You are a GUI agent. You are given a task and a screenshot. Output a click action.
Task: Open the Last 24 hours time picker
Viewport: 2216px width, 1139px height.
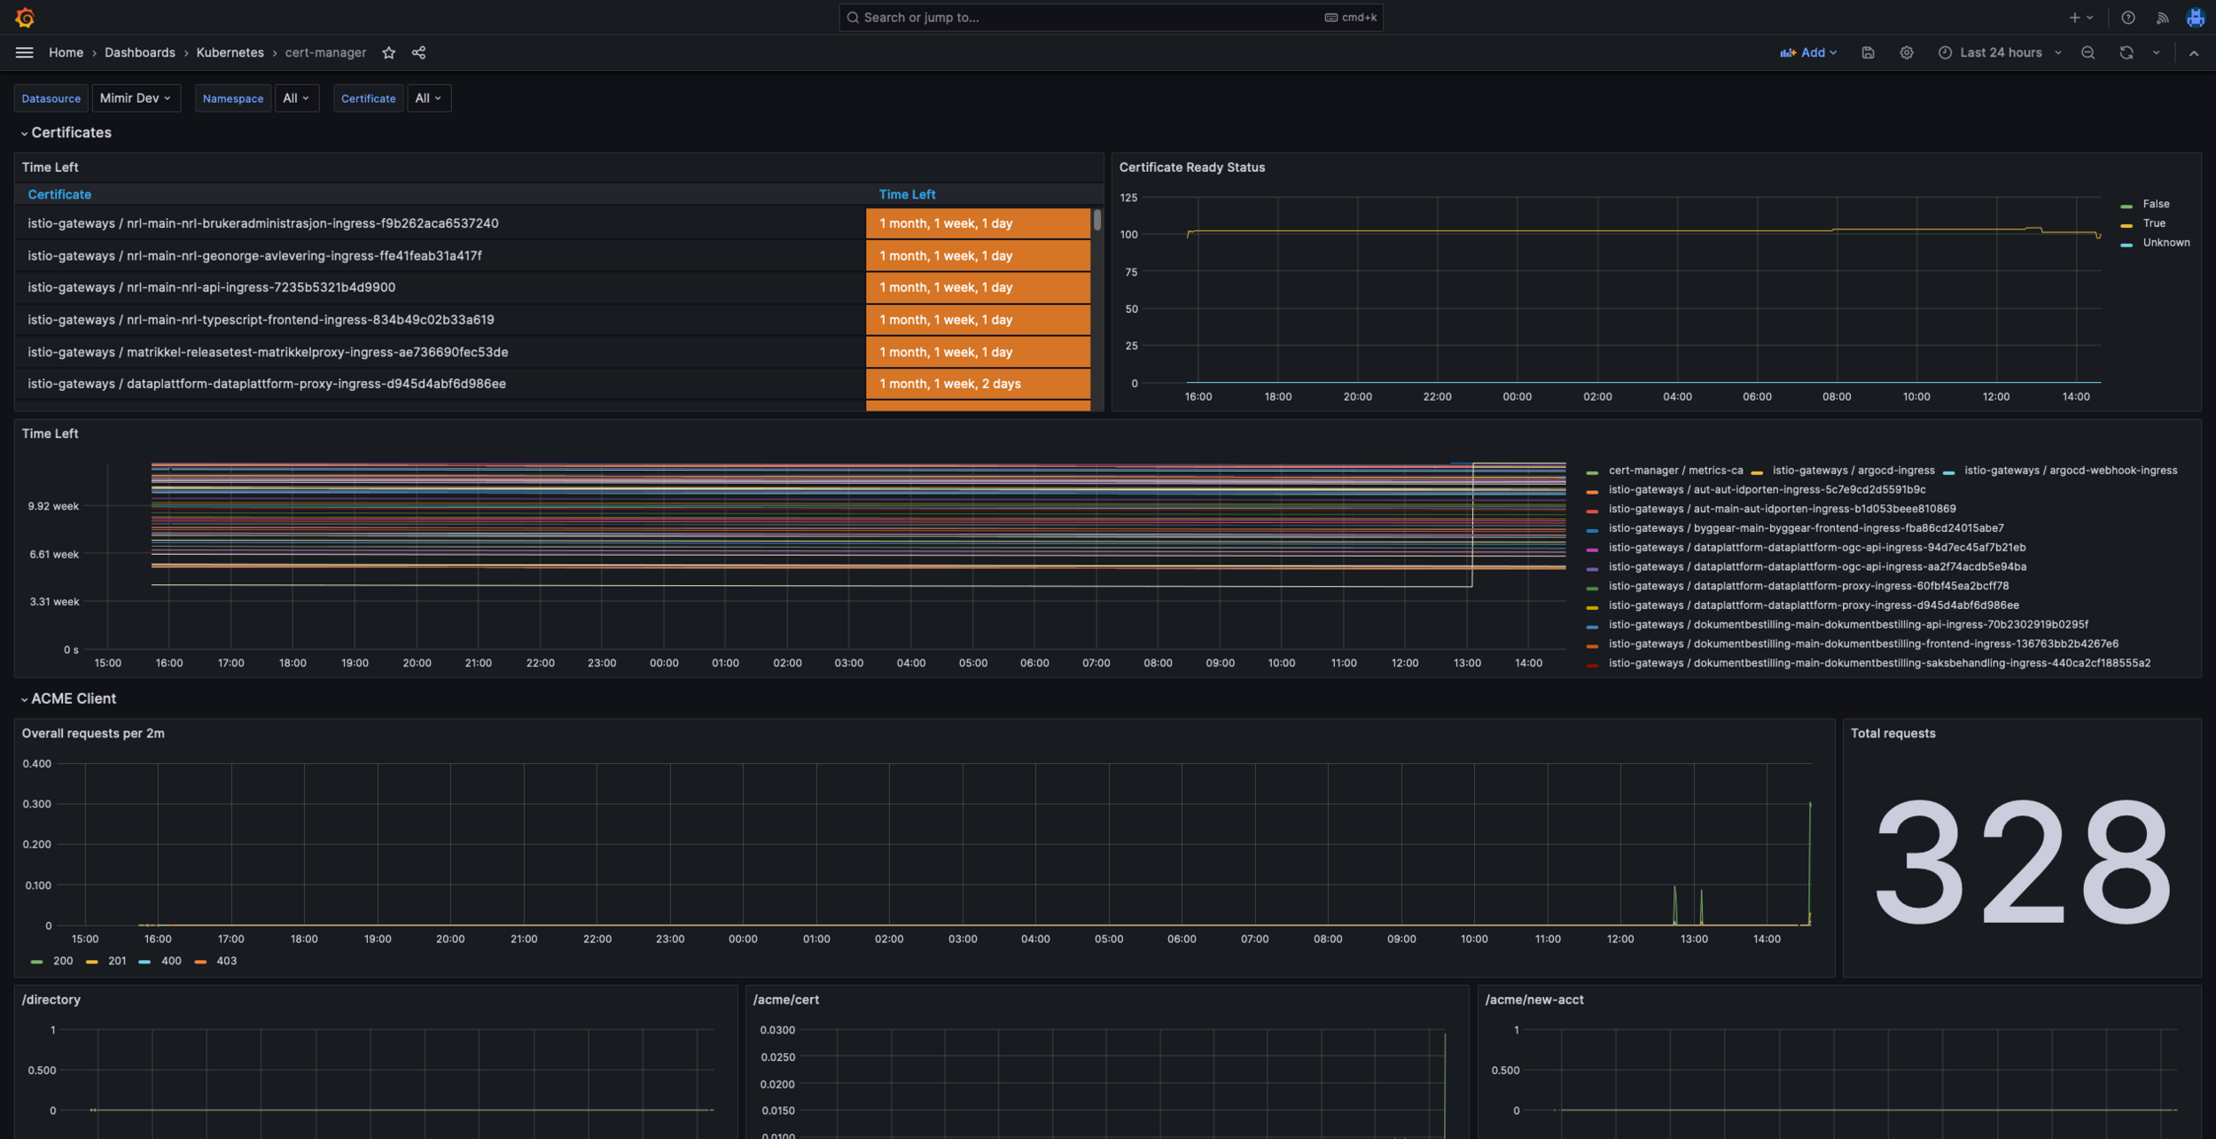[x=2000, y=52]
